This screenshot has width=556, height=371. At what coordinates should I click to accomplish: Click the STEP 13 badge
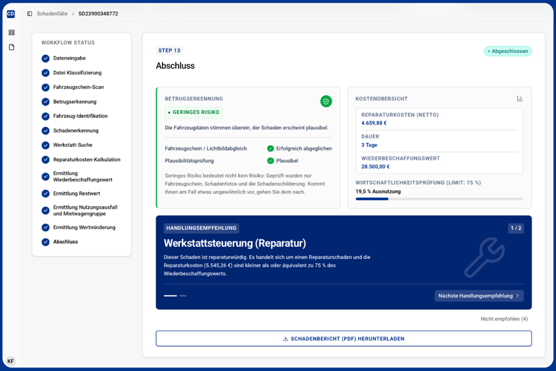[169, 50]
